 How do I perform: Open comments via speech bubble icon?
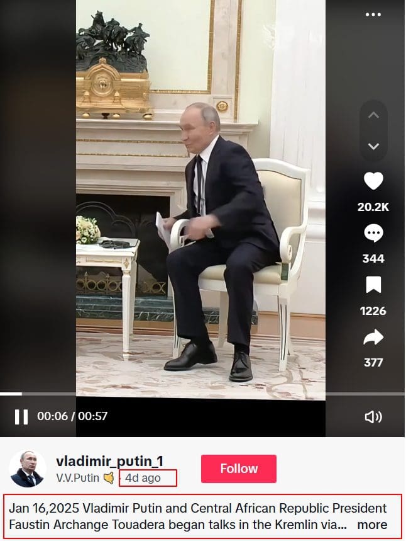pyautogui.click(x=373, y=233)
